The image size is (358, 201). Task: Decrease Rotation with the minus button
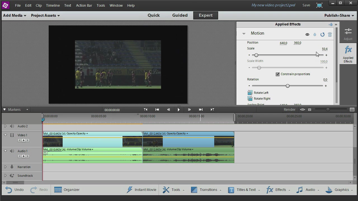(249, 86)
